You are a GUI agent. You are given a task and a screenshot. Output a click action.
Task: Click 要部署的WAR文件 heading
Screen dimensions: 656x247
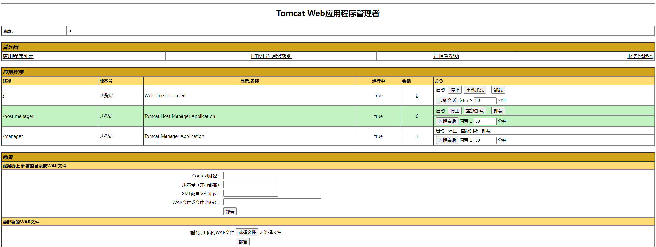pos(21,222)
